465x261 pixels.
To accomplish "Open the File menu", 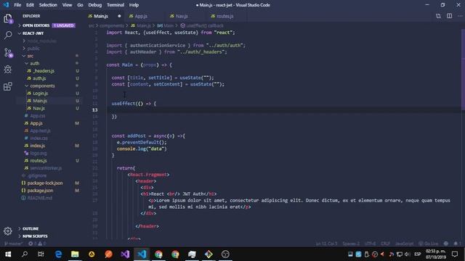I will coord(17,5).
